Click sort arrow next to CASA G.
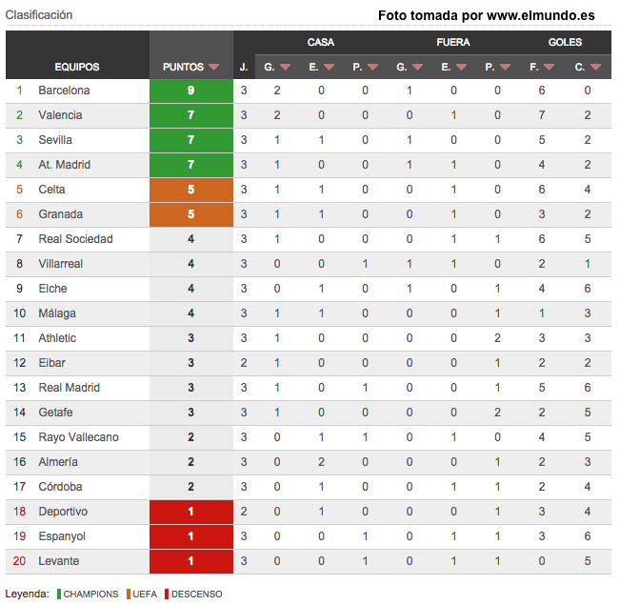Image resolution: width=620 pixels, height=605 pixels. [285, 68]
